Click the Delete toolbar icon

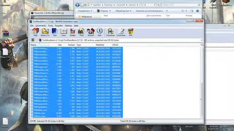72,32
